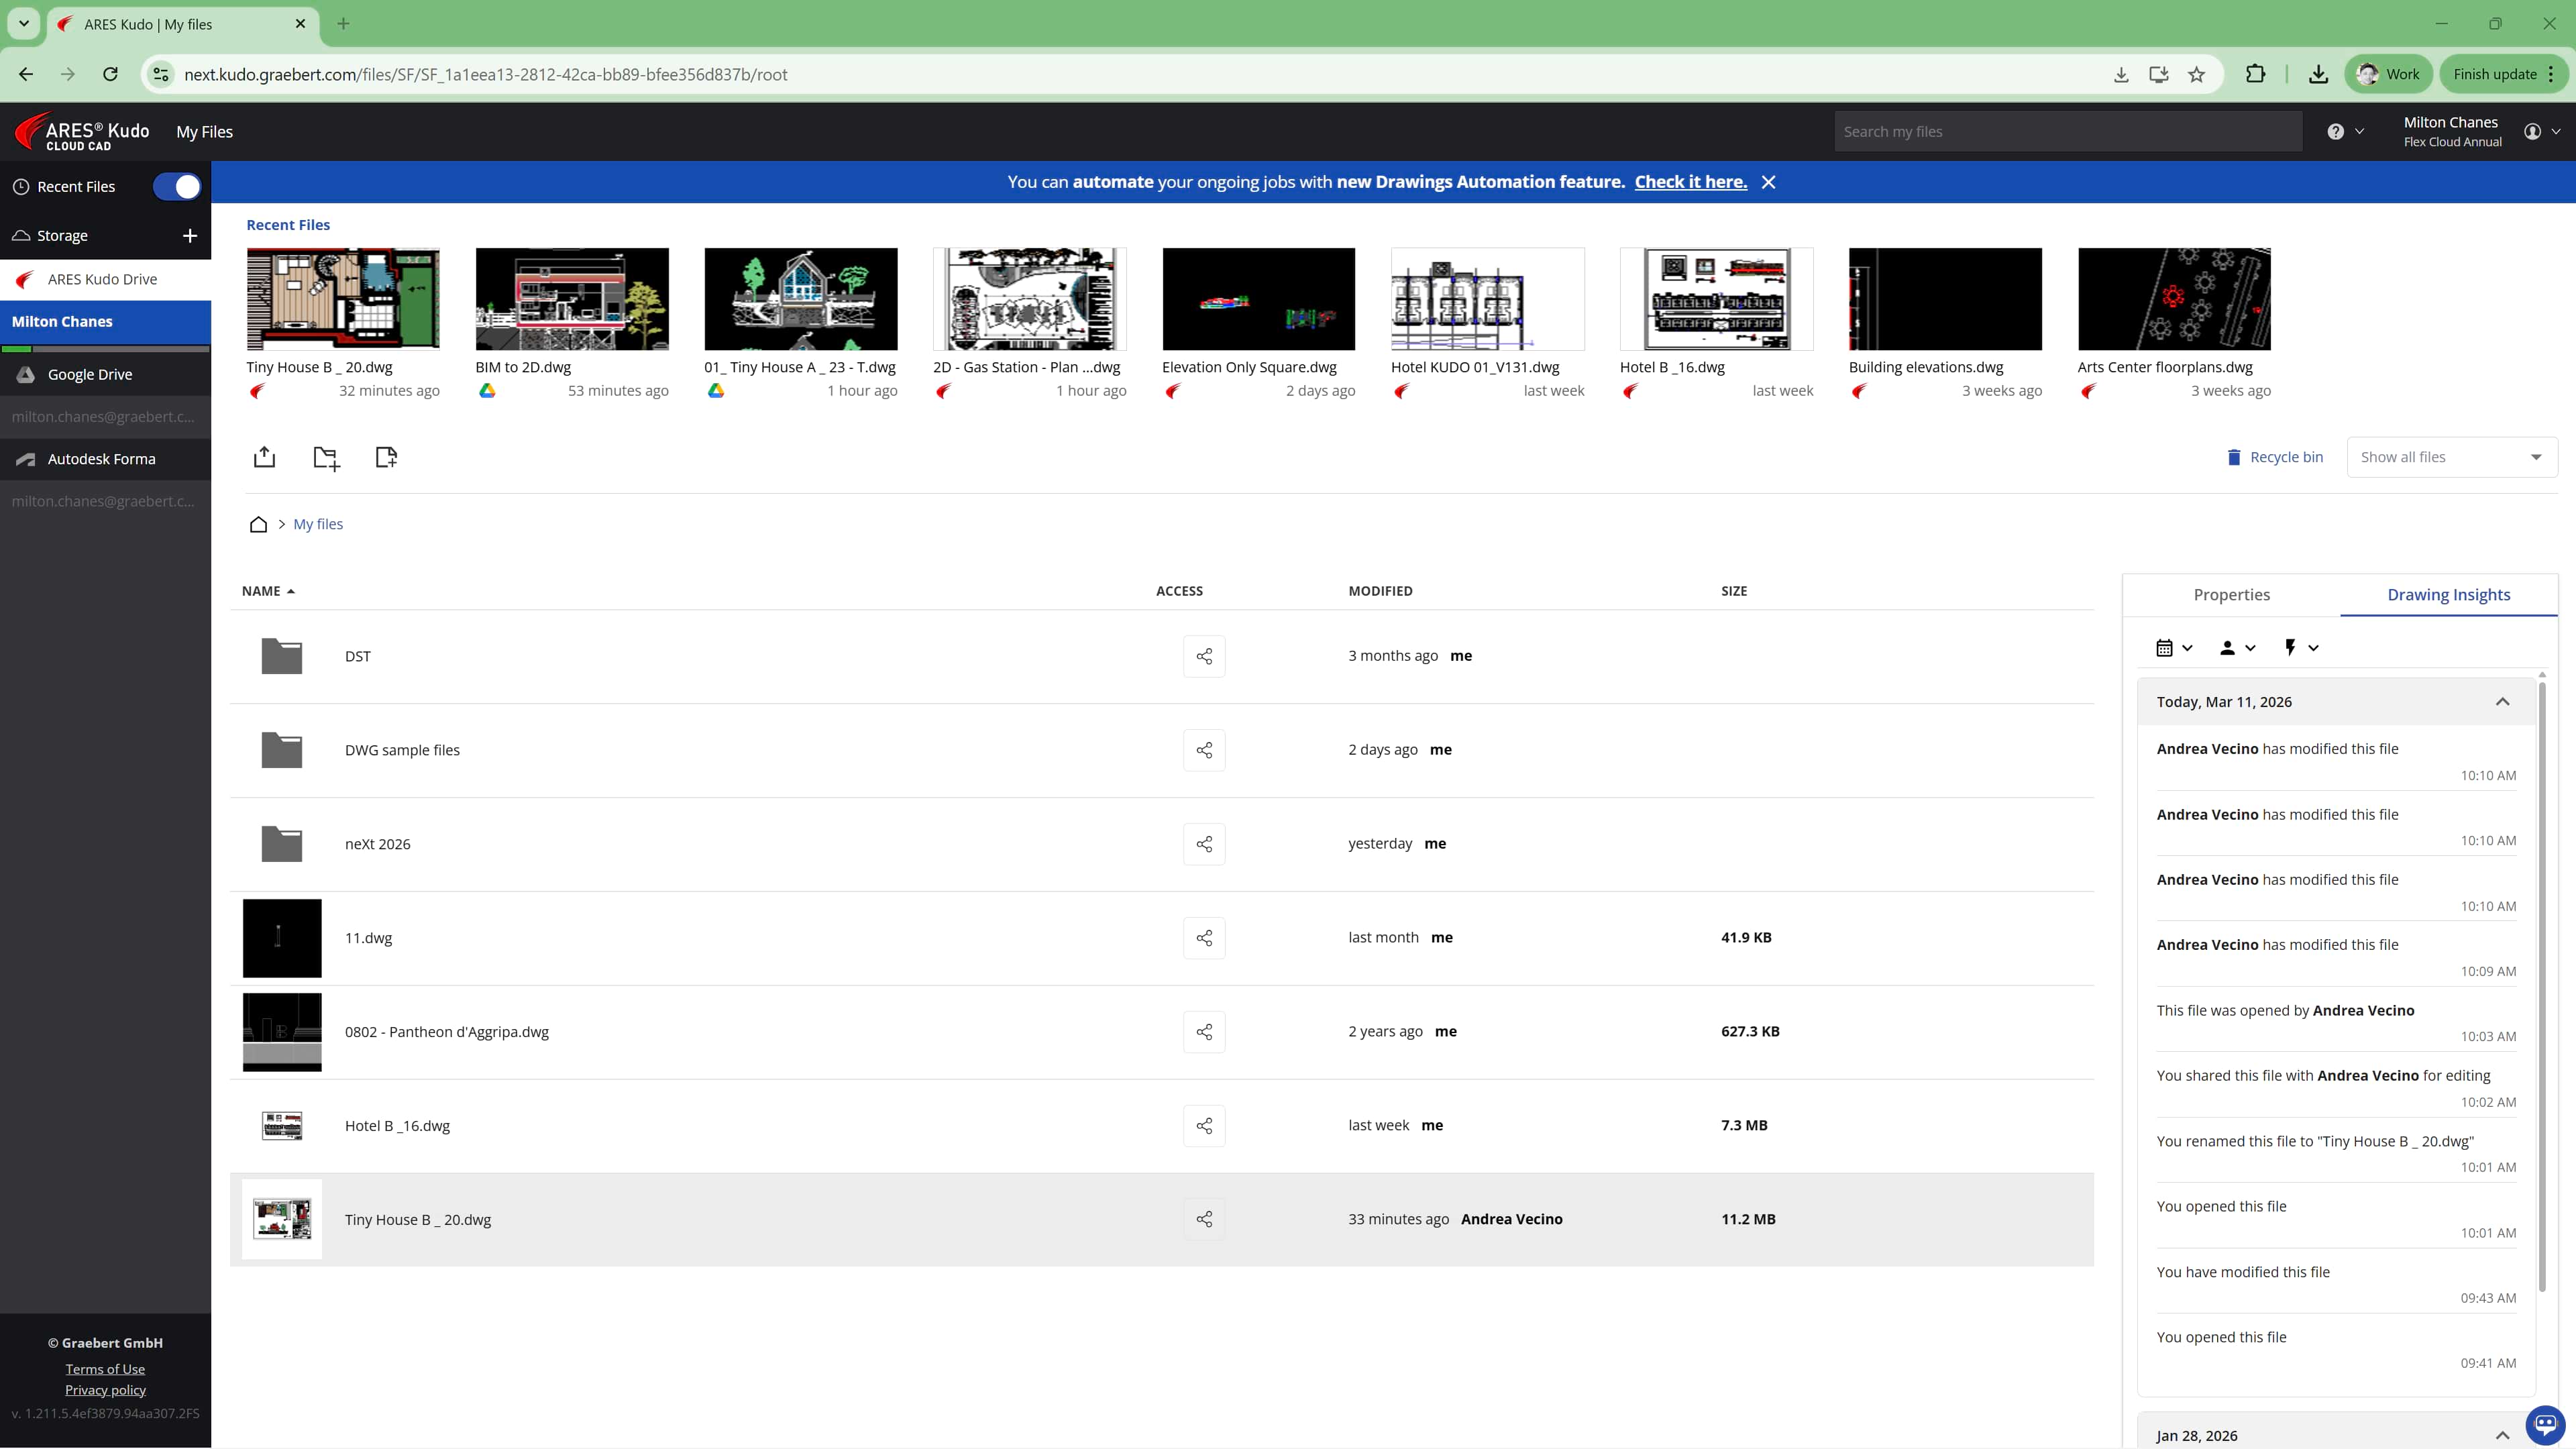This screenshot has height=1449, width=2576.
Task: Select Google Drive in the sidebar
Action: point(90,374)
